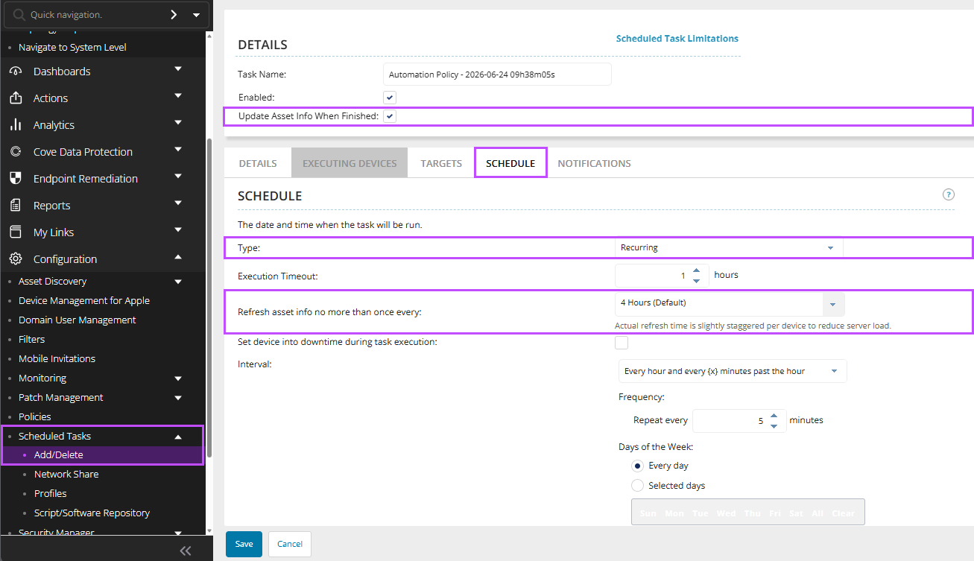The image size is (974, 561).
Task: Click the Actions upload icon
Action: [16, 98]
